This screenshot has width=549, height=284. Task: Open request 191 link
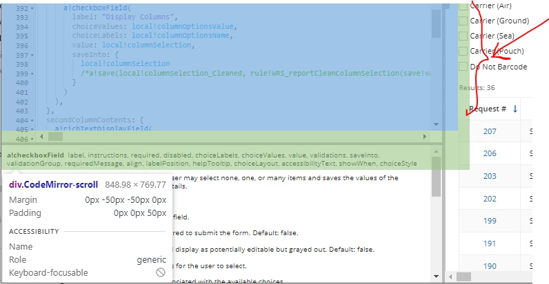click(490, 243)
